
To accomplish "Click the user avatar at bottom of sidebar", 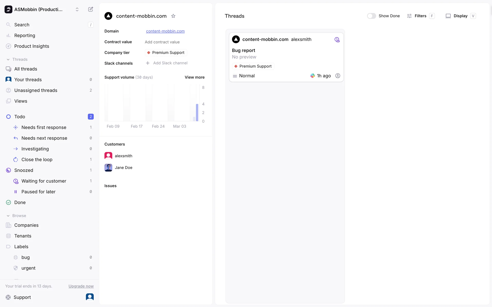I will click(90, 297).
